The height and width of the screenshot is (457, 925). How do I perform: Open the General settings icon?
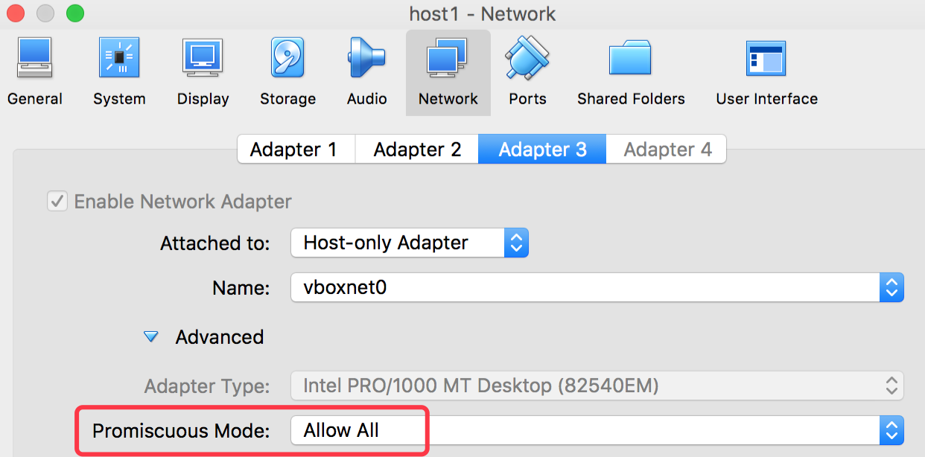(34, 60)
